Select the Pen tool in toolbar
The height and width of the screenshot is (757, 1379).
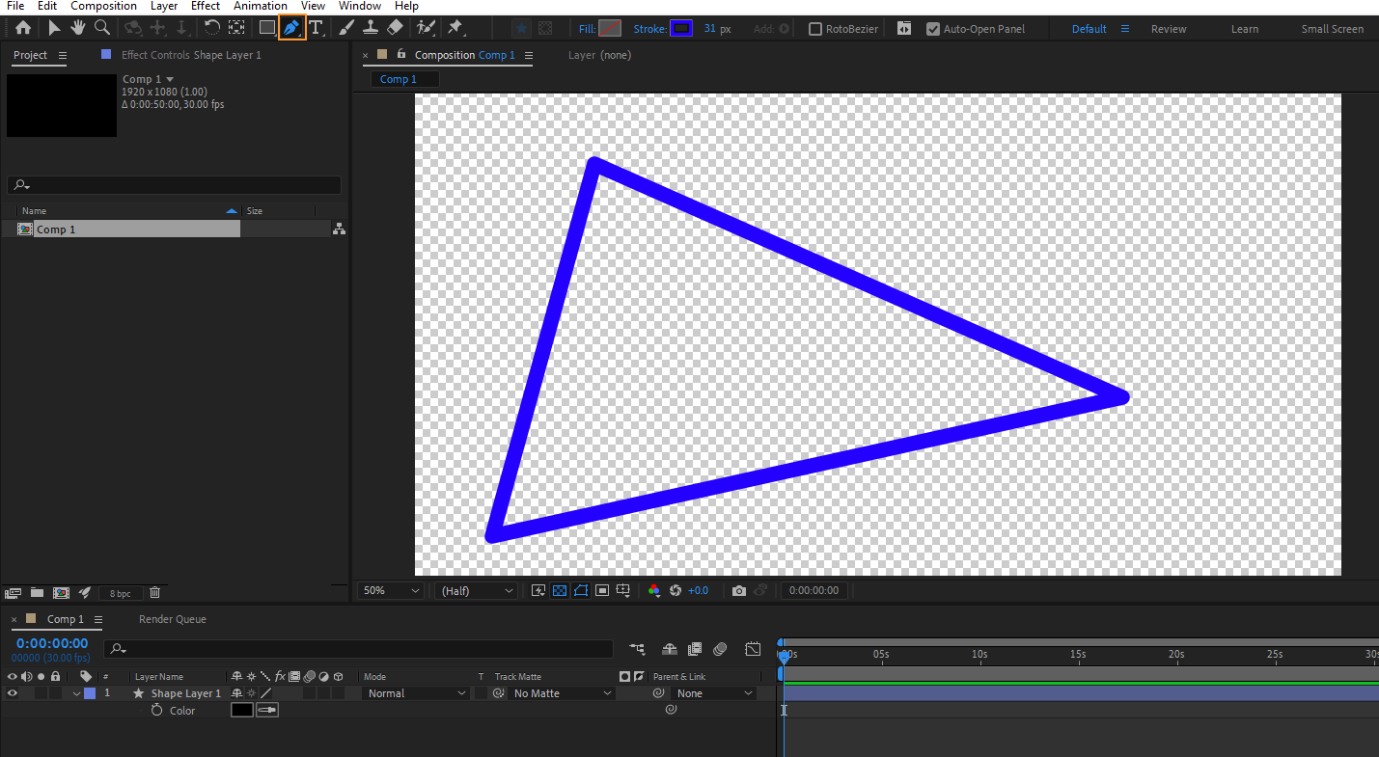(x=290, y=28)
